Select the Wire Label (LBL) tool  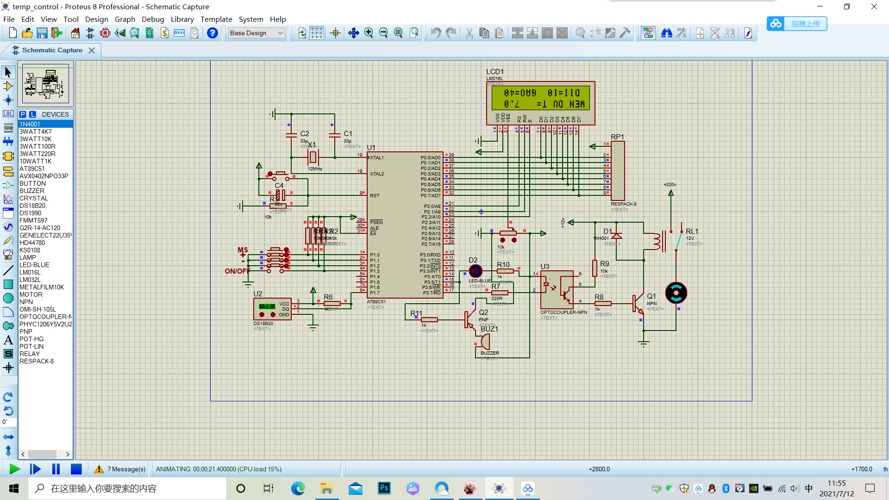[8, 114]
